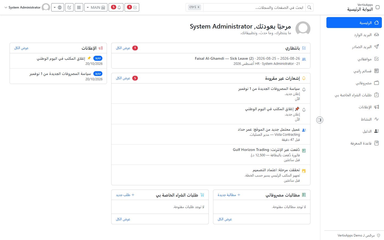The height and width of the screenshot is (240, 384).
Task: Click the طلب جديد new request button
Action: coord(125,195)
